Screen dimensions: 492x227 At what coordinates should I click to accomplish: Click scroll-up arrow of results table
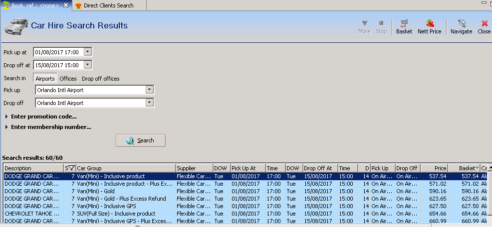(x=490, y=168)
